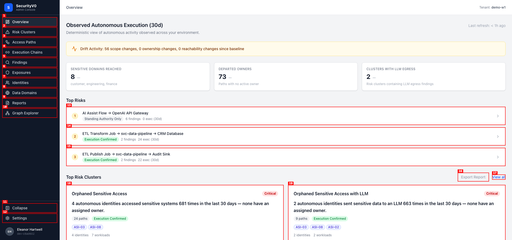Image resolution: width=512 pixels, height=240 pixels.
Task: Click the Last refresh timestamp
Action: [x=487, y=26]
